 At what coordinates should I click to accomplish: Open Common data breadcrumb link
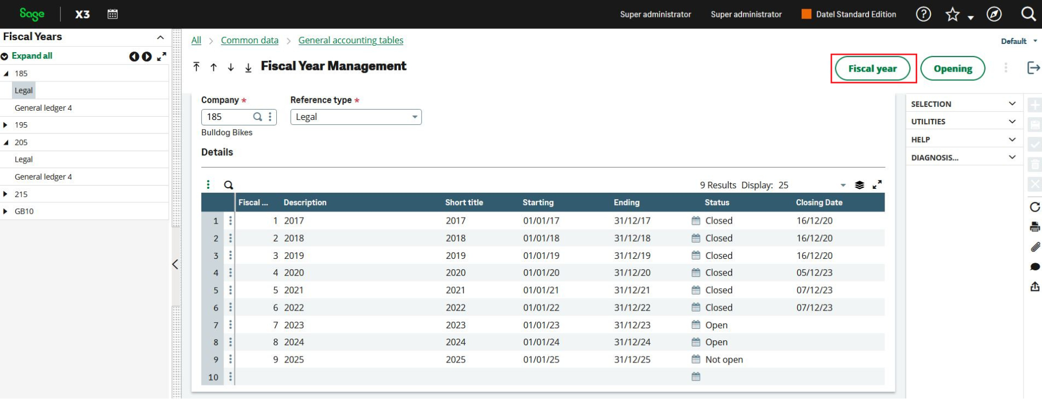(x=250, y=40)
